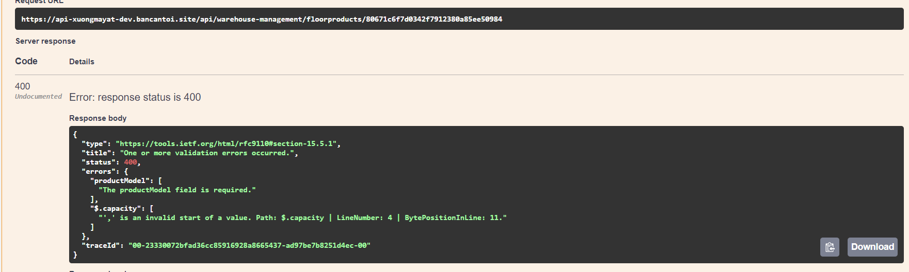Click the "Undocumented" label under 400
909x272 pixels.
[38, 97]
